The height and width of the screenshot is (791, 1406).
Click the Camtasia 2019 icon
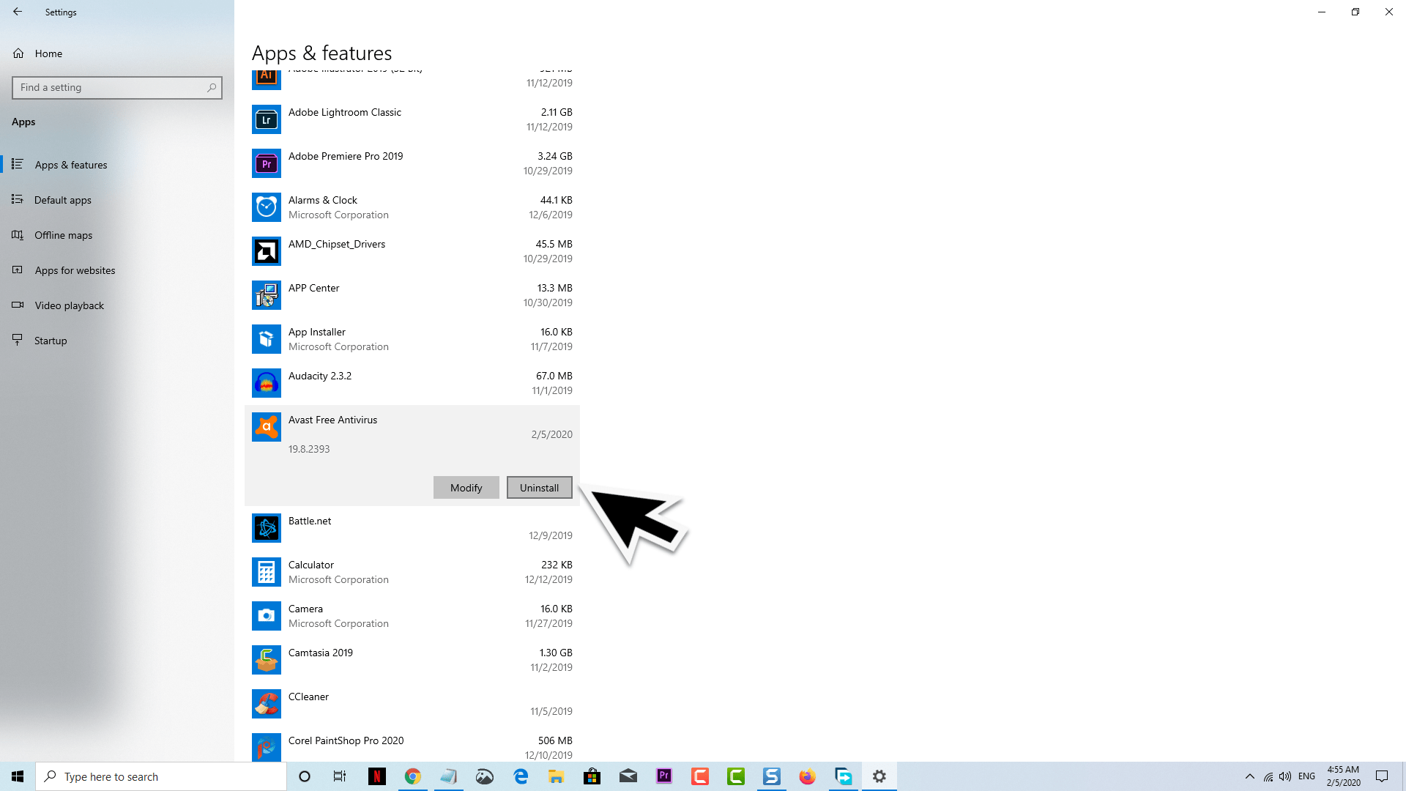tap(267, 660)
